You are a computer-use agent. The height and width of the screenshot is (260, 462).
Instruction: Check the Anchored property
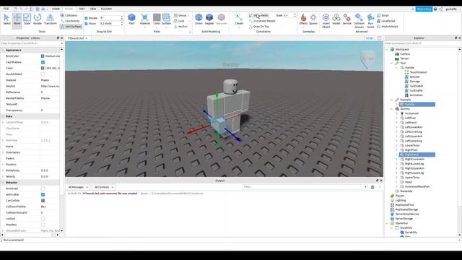[43, 188]
